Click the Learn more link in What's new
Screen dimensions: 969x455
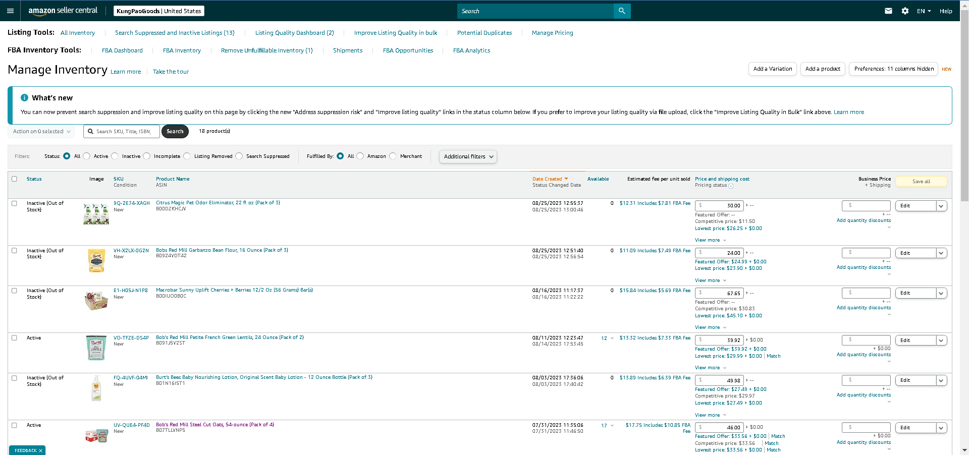tap(848, 112)
